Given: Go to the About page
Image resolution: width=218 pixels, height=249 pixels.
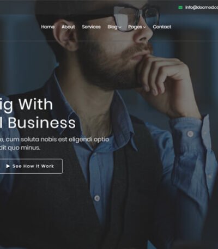Looking at the screenshot, I should [68, 27].
